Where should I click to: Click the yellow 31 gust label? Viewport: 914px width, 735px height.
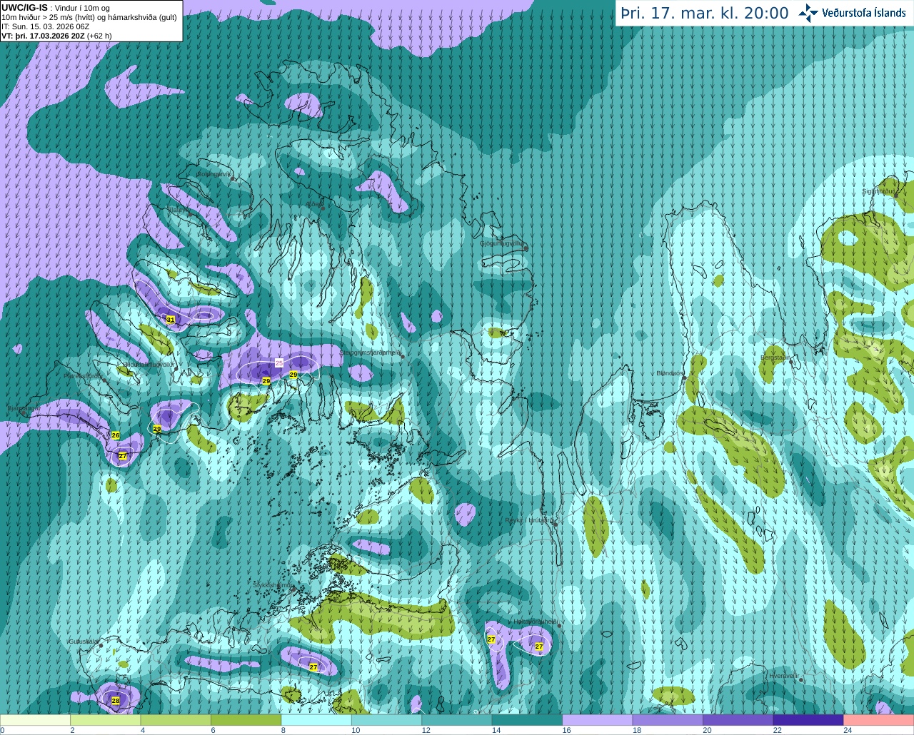pos(170,319)
